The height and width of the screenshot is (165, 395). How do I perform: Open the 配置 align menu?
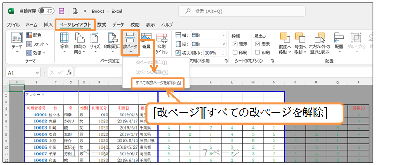click(x=339, y=43)
